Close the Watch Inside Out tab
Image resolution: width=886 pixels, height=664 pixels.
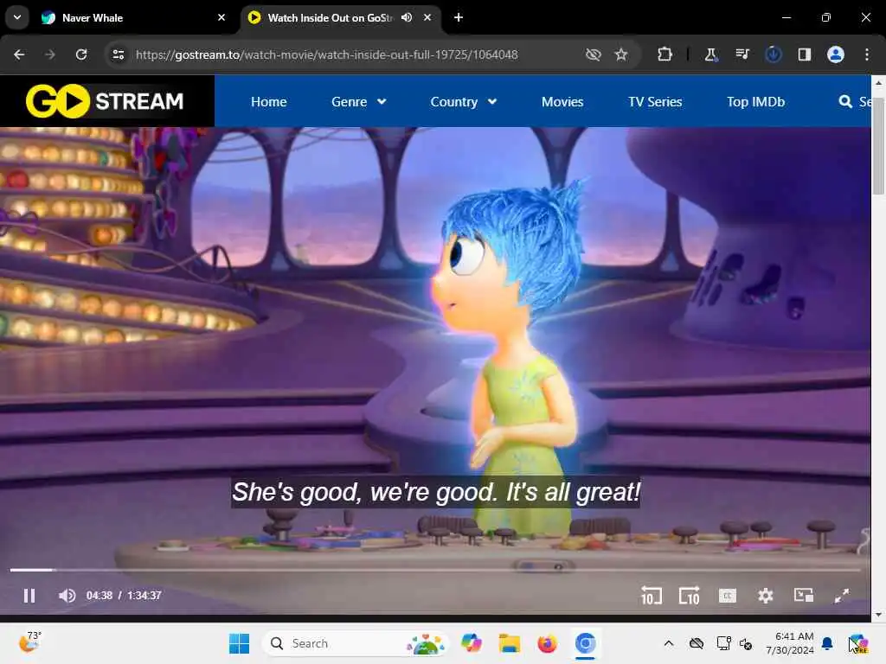pos(427,17)
